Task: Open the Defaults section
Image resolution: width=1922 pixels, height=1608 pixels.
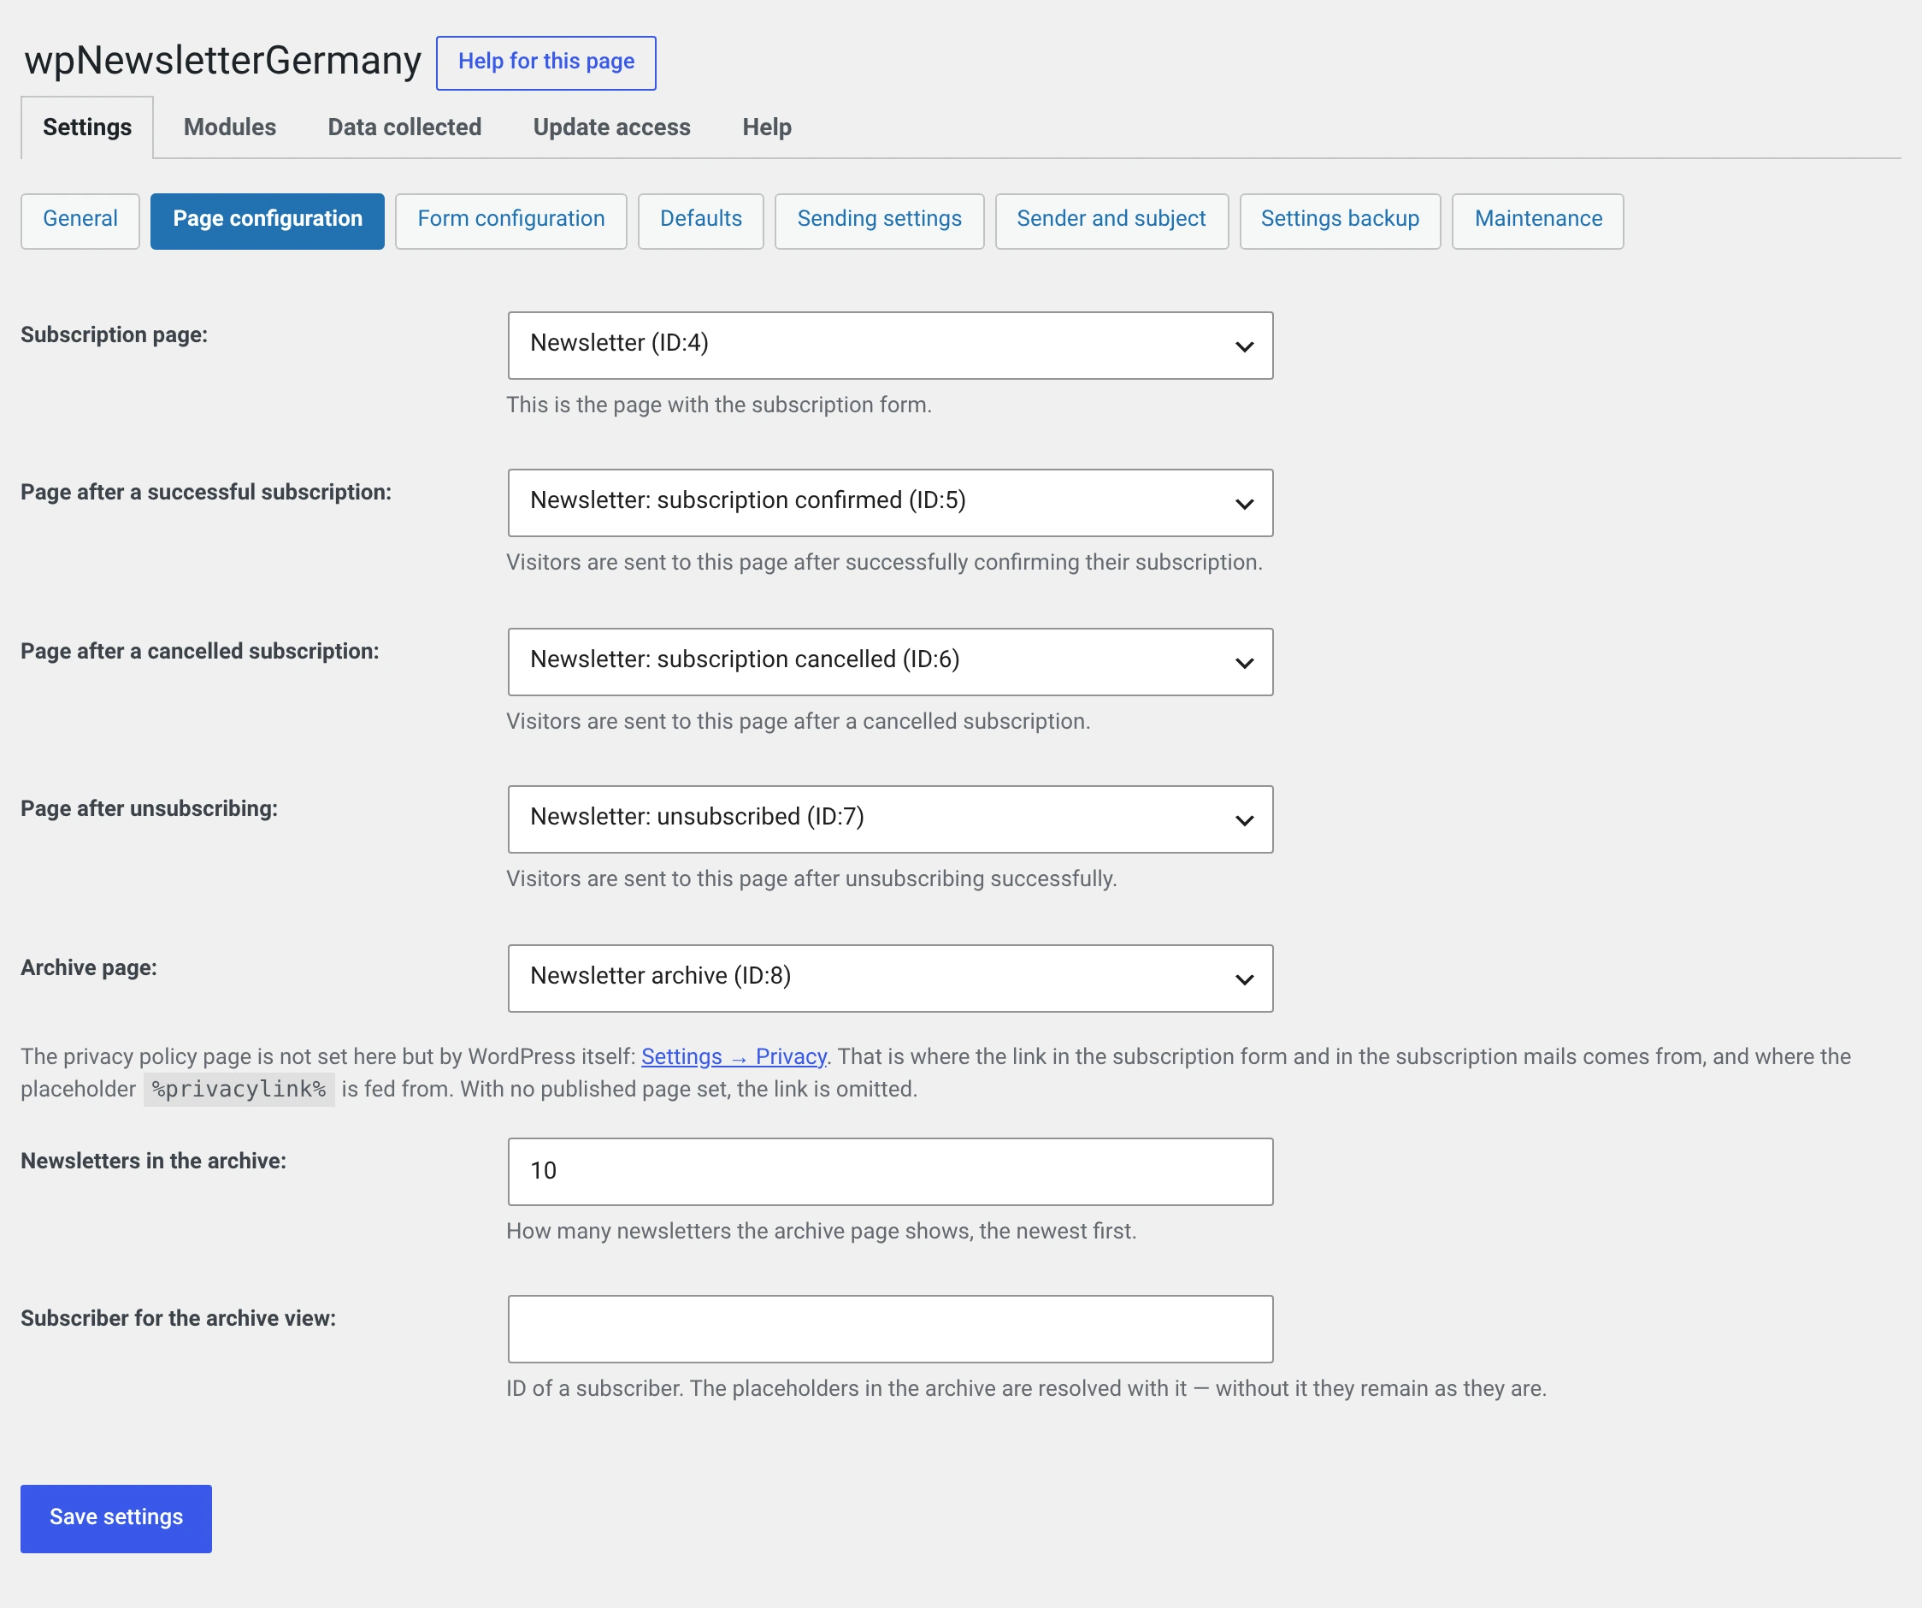Action: [701, 220]
